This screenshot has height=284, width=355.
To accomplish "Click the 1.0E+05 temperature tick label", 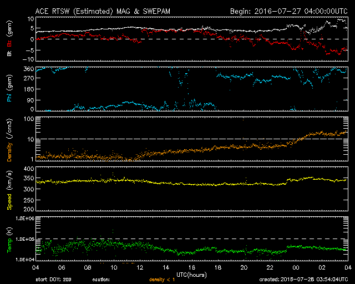I will [25, 239].
